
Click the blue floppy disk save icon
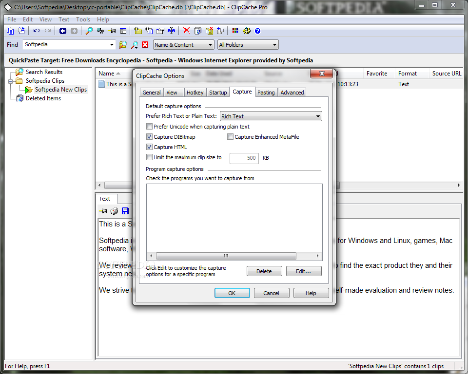(x=125, y=211)
